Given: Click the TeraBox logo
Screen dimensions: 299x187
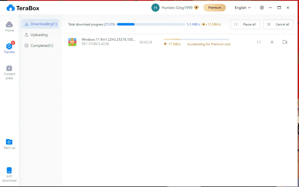Looking at the screenshot, I should 23,8.
